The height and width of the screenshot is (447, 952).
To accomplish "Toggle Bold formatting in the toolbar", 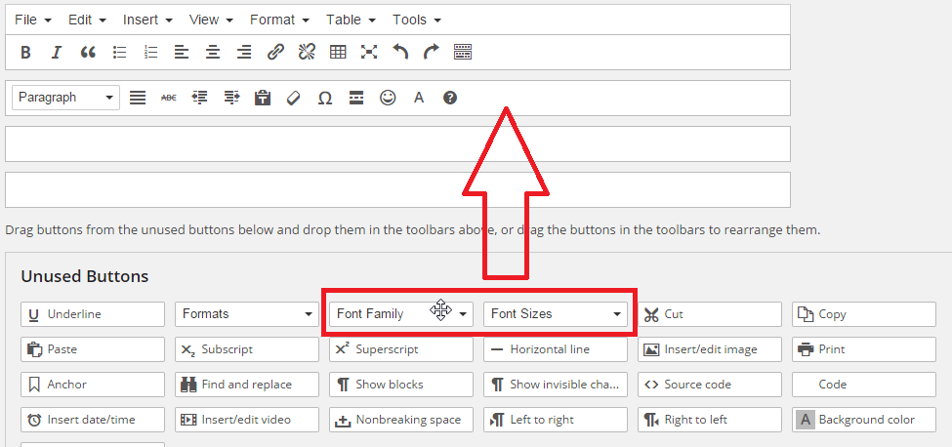I will point(25,52).
